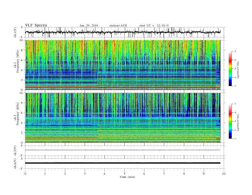Click the ch.1 voltage waveform trace
This screenshot has width=252, height=195.
[122, 32]
